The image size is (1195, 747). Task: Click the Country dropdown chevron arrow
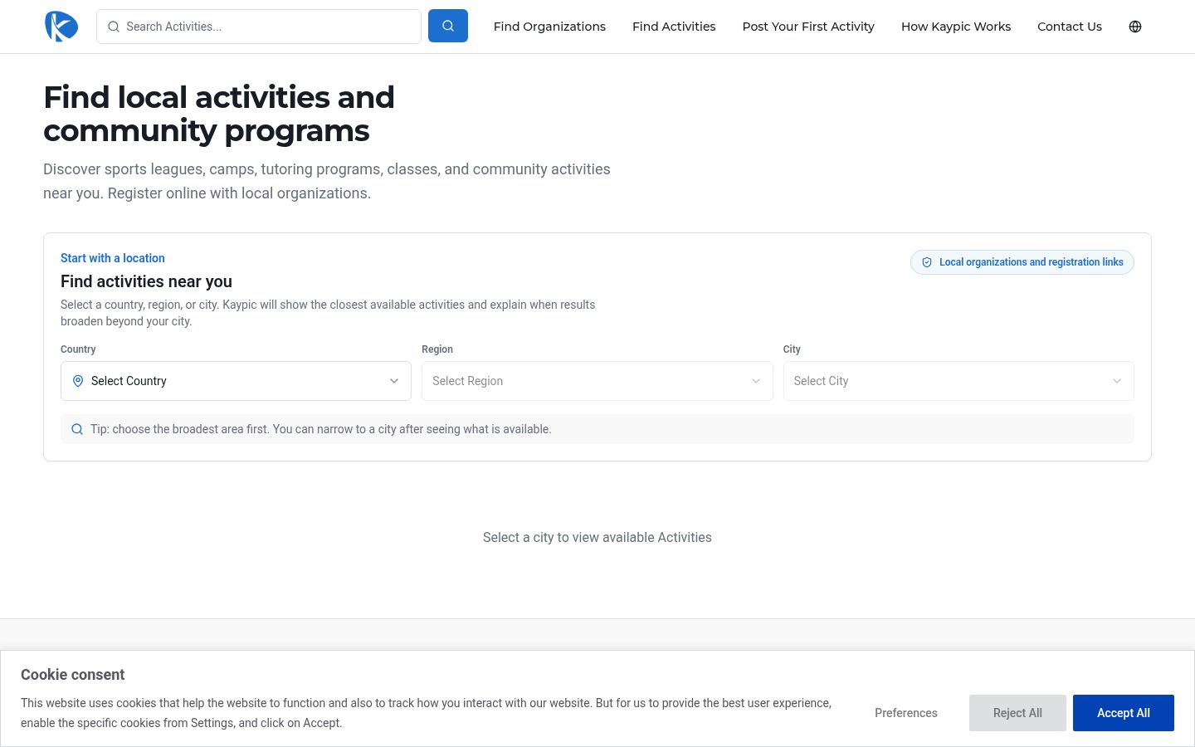click(x=394, y=381)
